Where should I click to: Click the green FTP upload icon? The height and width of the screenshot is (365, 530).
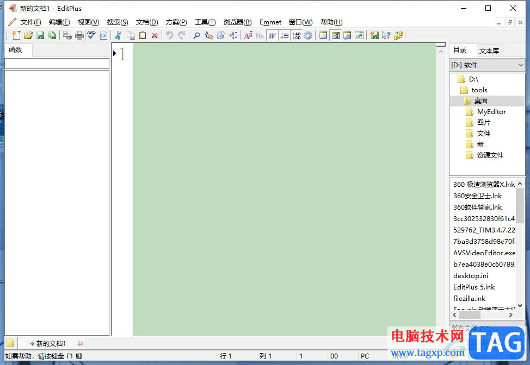(374, 35)
